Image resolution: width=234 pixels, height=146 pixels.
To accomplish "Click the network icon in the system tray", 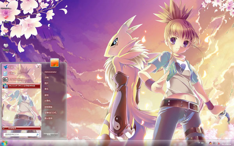I will tap(214, 143).
